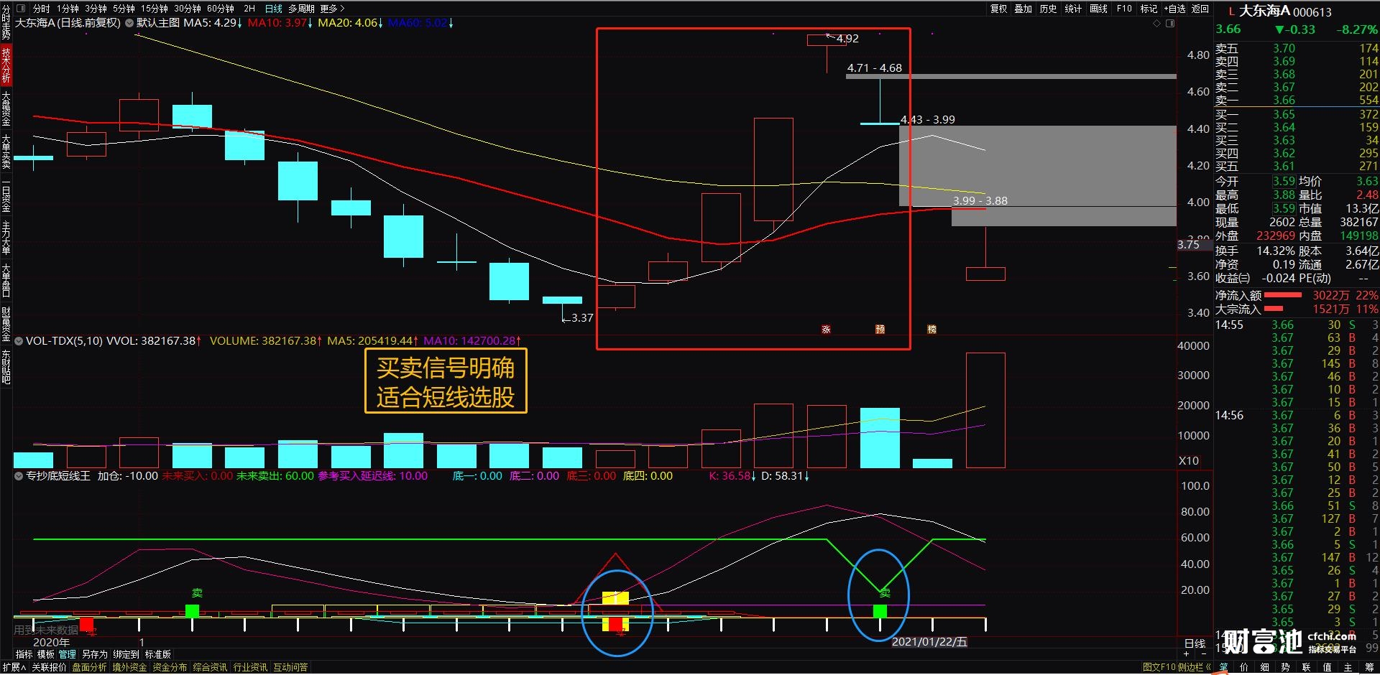Add stock with +自选 button
1380x675 pixels.
[1175, 9]
